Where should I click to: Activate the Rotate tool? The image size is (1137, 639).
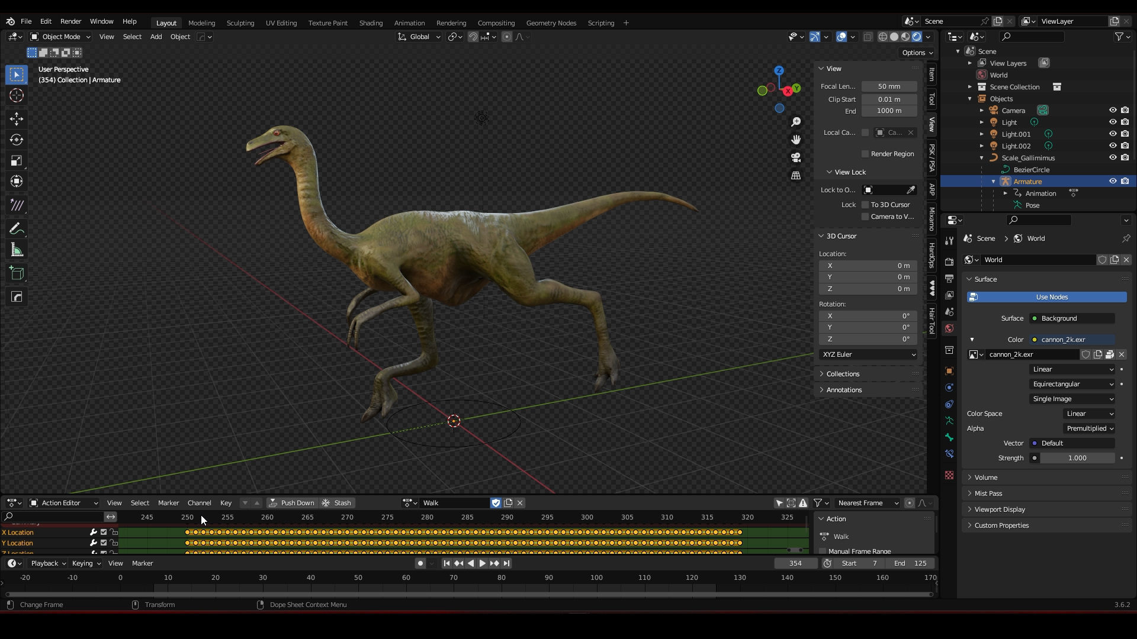pyautogui.click(x=17, y=140)
